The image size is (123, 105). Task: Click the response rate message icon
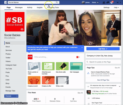pyautogui.click(x=88, y=87)
